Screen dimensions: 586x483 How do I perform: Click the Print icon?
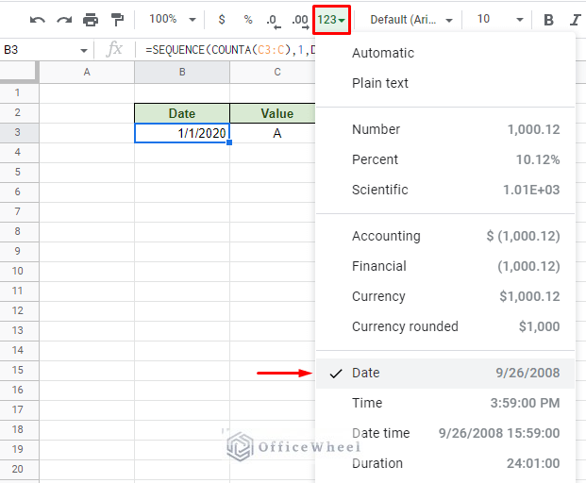pos(91,20)
